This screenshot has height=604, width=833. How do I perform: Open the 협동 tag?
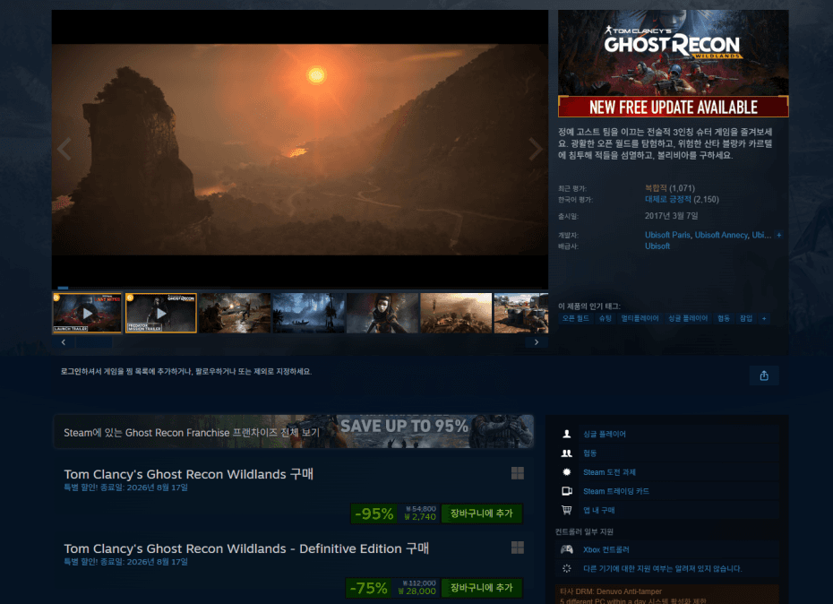(724, 318)
